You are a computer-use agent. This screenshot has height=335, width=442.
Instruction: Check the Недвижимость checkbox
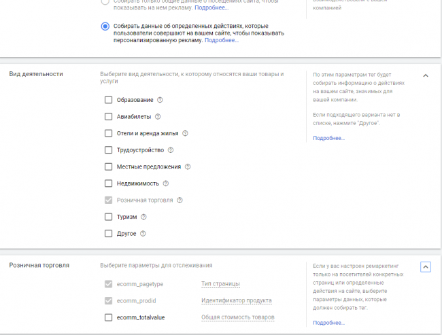(x=108, y=183)
